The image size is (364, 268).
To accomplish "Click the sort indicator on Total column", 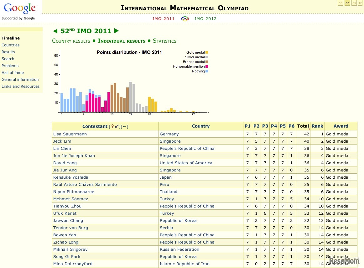I will click(x=309, y=129).
